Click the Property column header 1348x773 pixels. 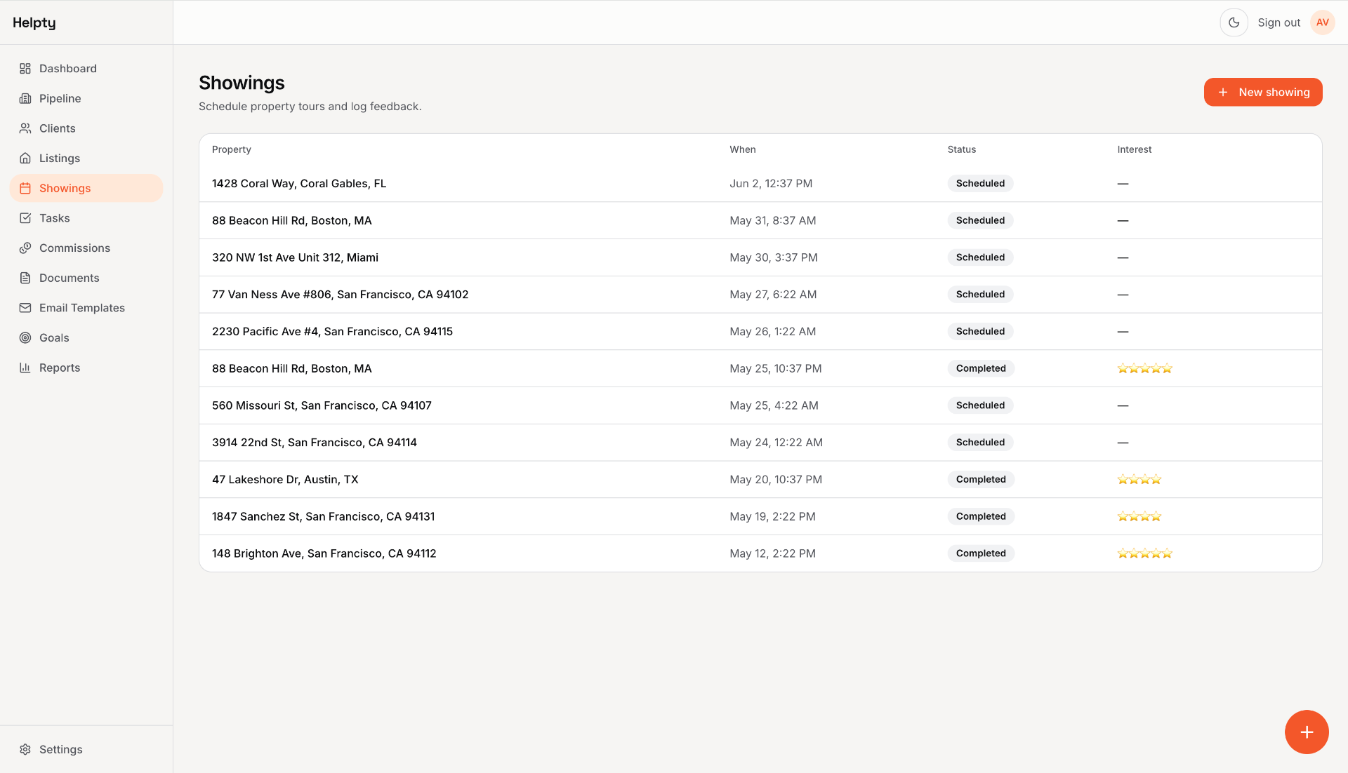pos(232,150)
